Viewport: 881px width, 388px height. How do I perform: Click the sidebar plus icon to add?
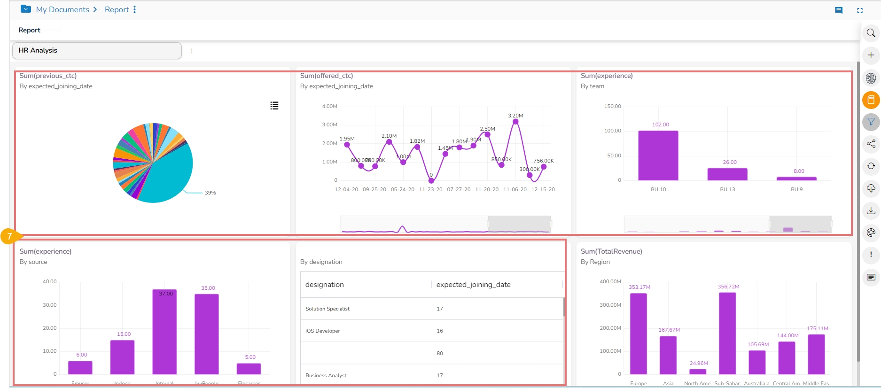click(871, 55)
